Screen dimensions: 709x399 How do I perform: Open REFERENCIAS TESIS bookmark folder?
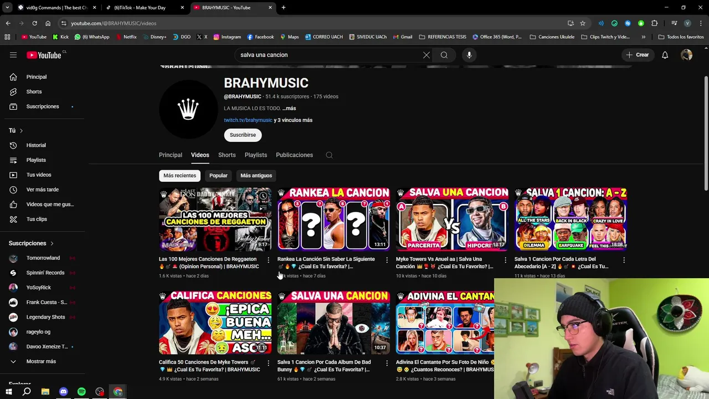(443, 37)
